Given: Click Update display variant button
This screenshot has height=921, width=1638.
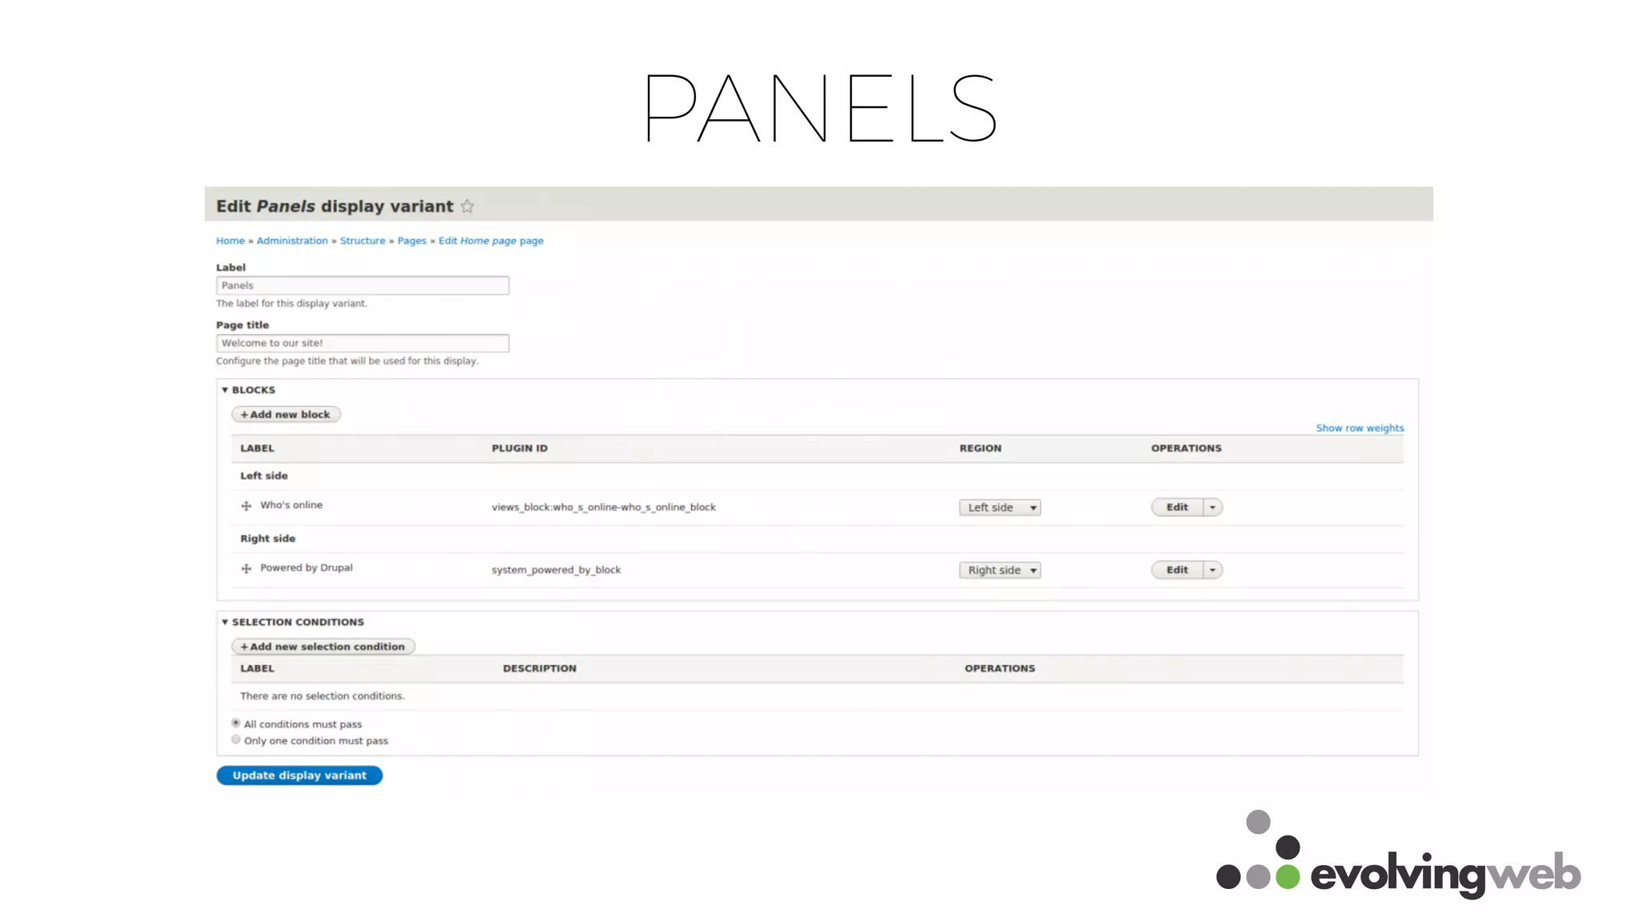Looking at the screenshot, I should [x=299, y=775].
